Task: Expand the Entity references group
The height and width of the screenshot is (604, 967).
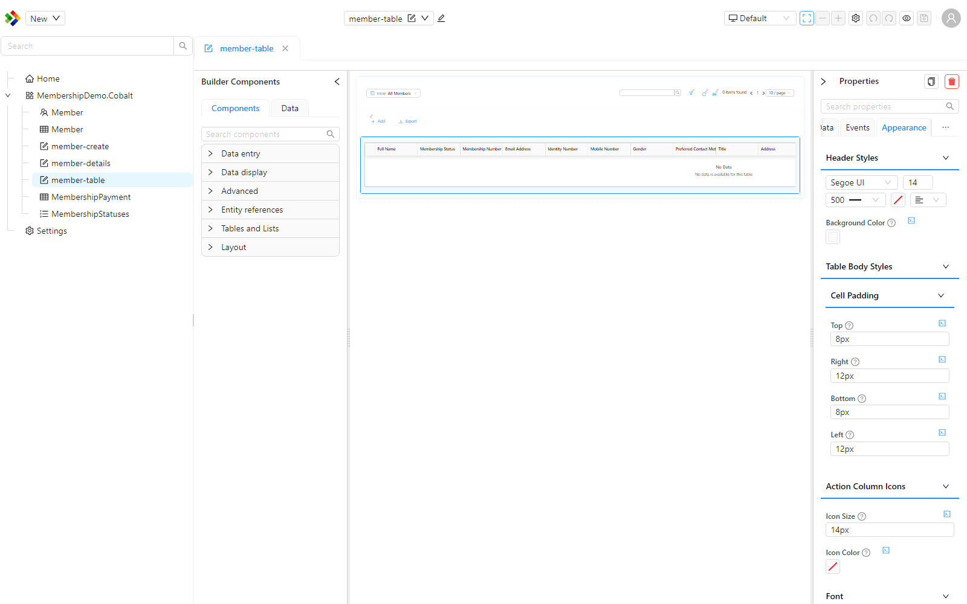Action: pyautogui.click(x=270, y=210)
